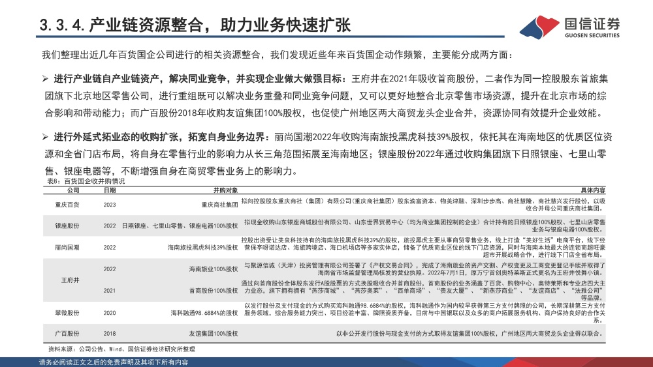Screen dimensions: 653x367
Task: Click the intro sentence starting '我们整理出近几年百货国企'
Action: coord(278,55)
